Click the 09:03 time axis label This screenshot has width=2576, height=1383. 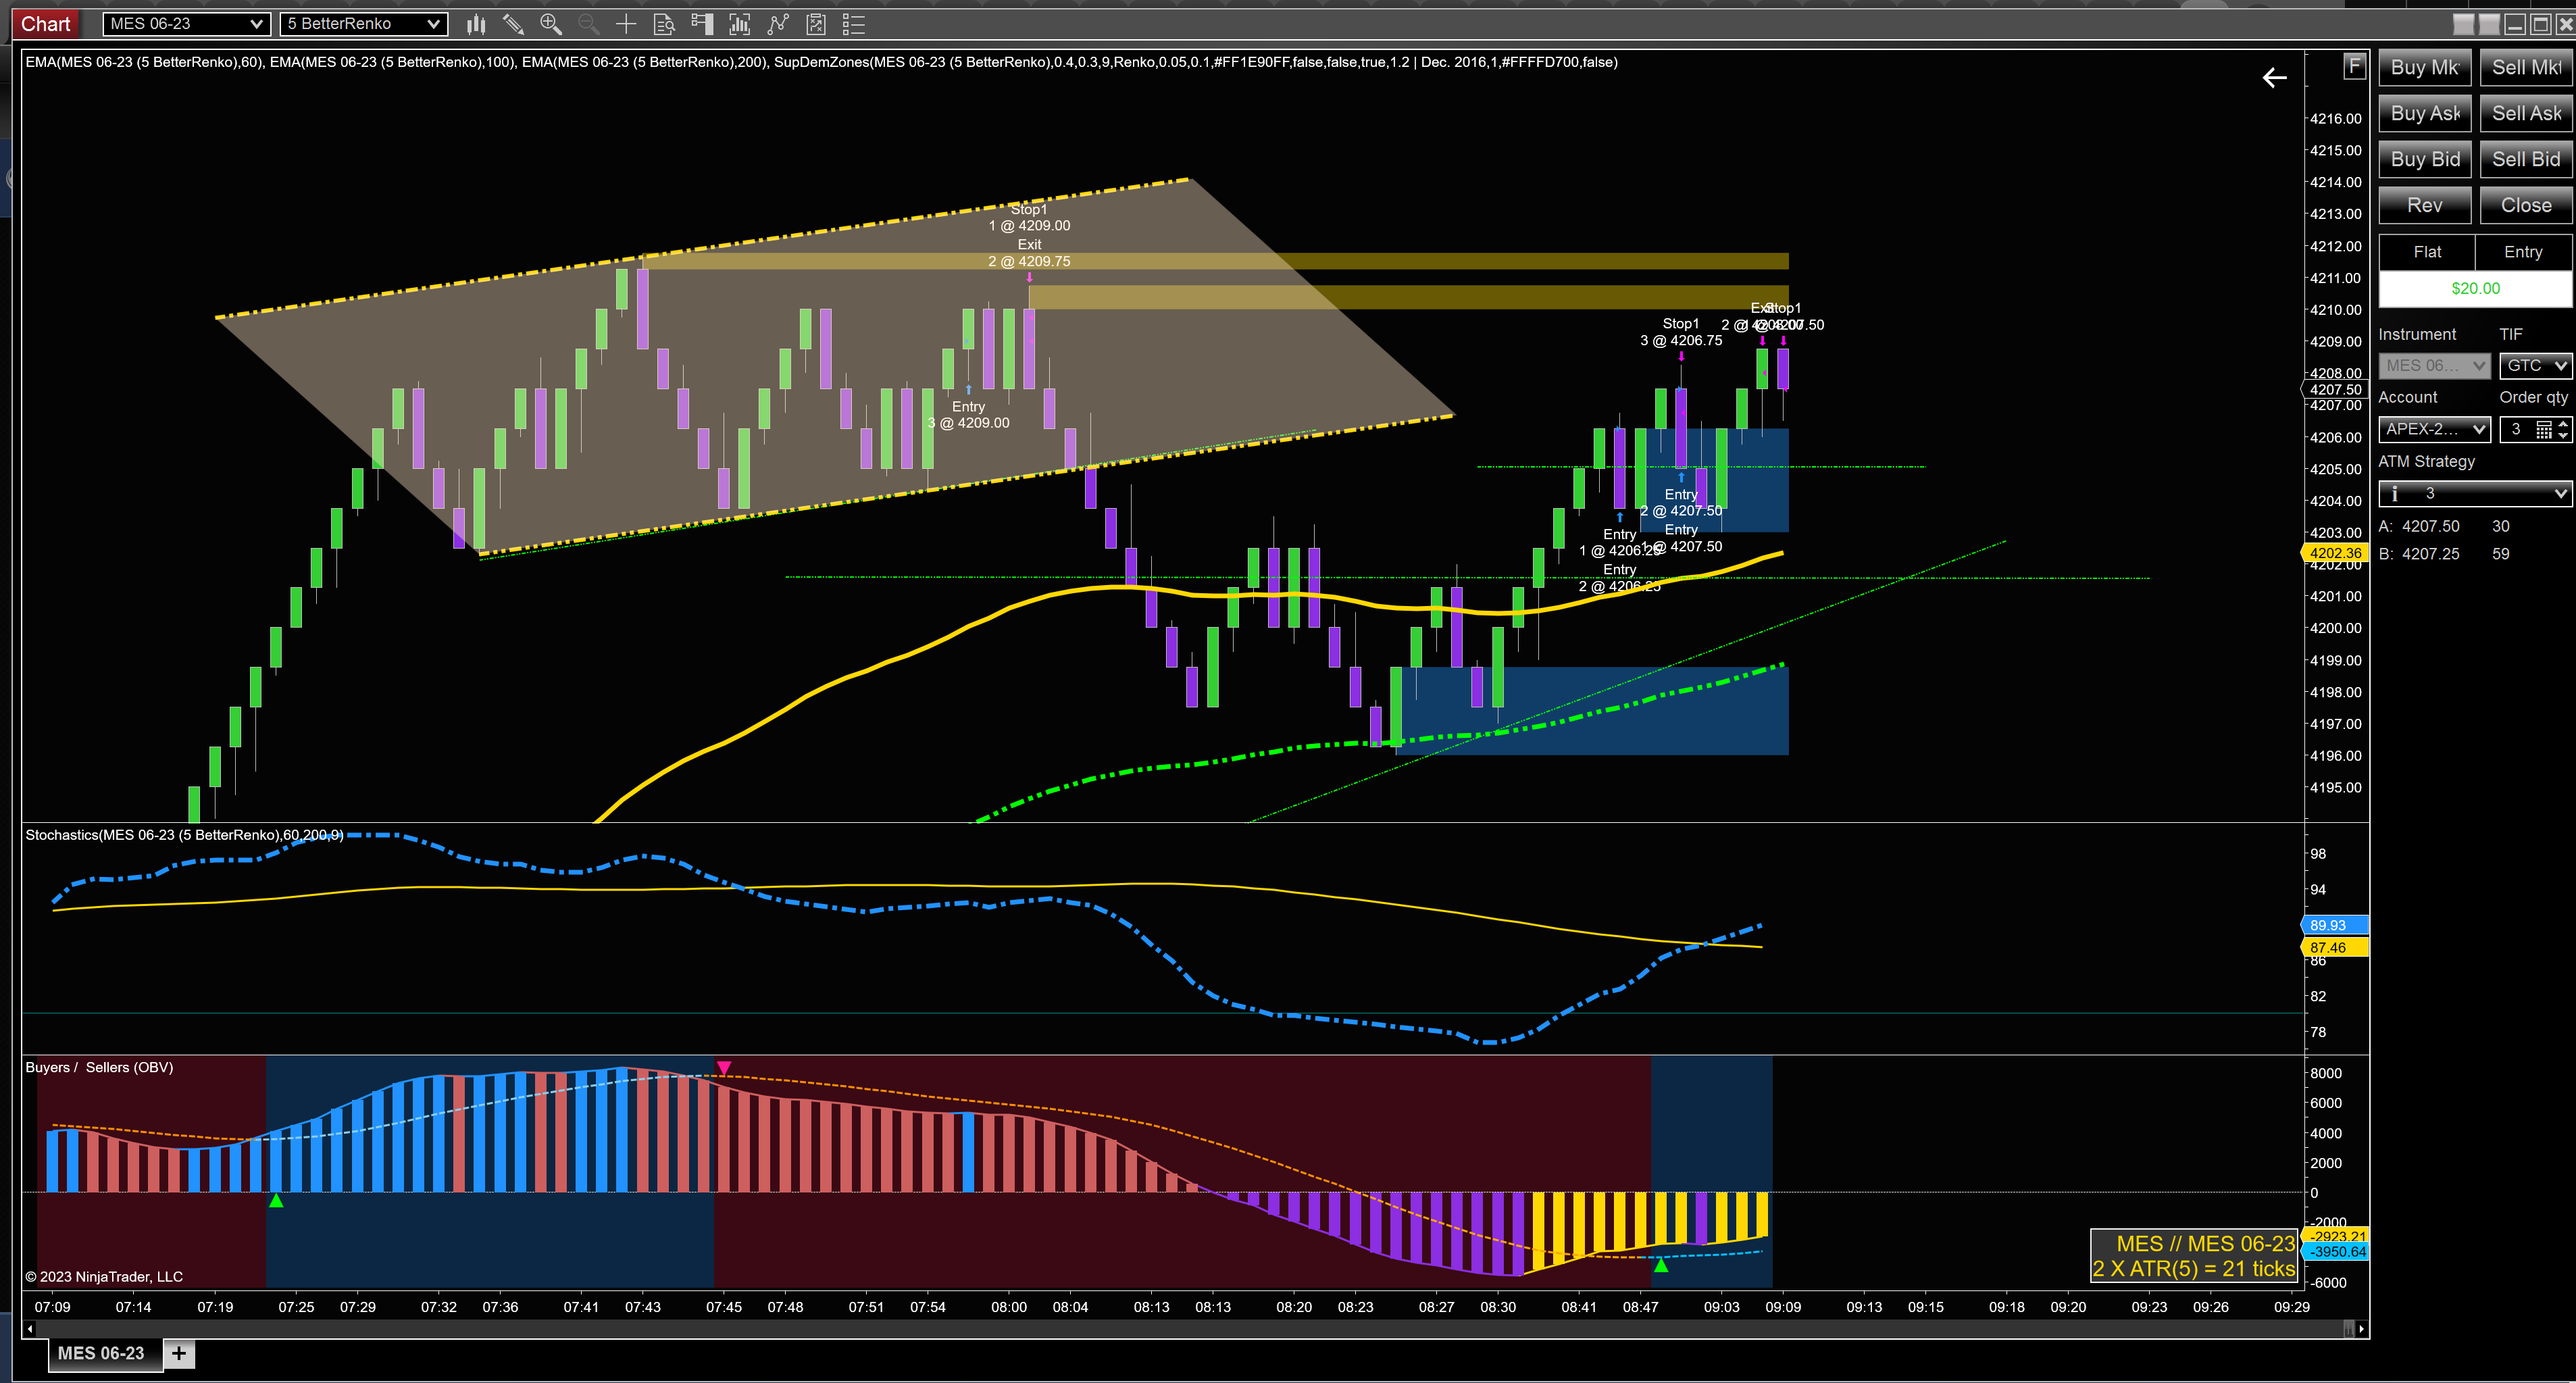(x=1722, y=1307)
